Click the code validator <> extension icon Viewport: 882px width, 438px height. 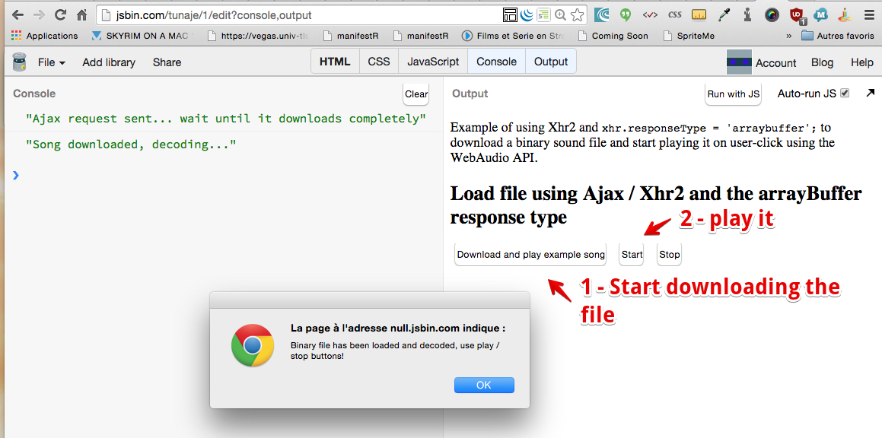point(651,14)
